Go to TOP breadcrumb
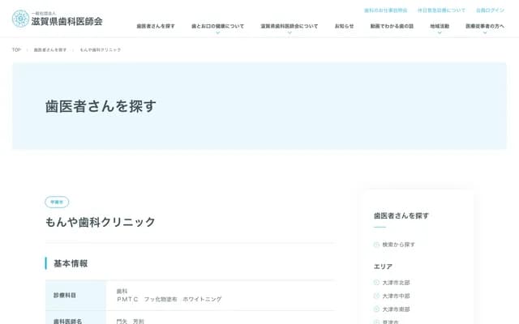This screenshot has height=324, width=519. [16, 50]
